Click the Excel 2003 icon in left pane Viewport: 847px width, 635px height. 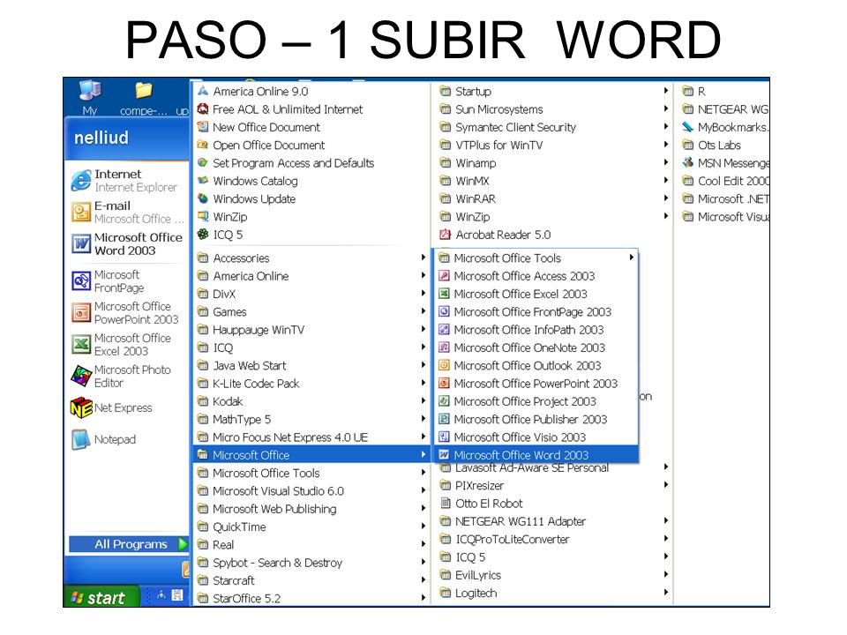pos(81,344)
